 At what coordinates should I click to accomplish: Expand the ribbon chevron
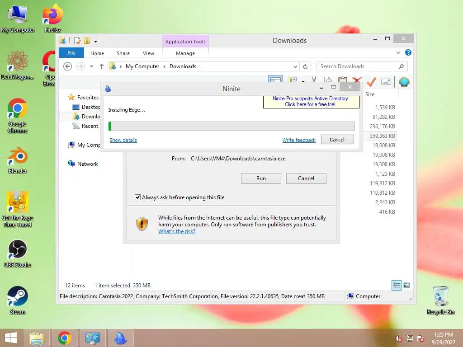coord(398,52)
